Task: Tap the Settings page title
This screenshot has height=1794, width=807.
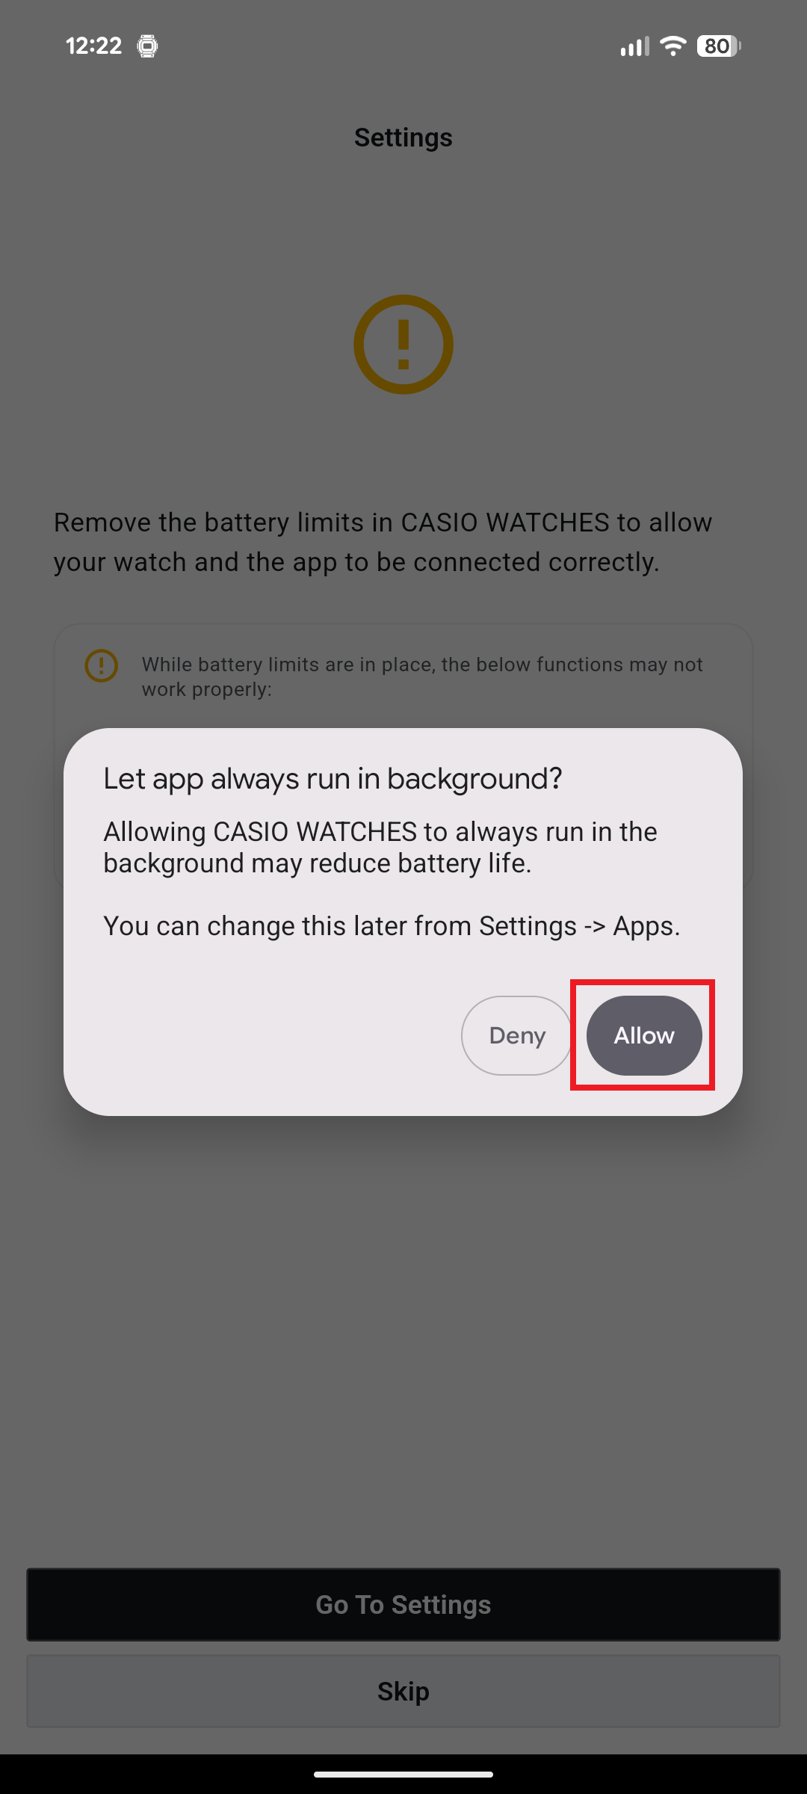Action: pos(403,138)
